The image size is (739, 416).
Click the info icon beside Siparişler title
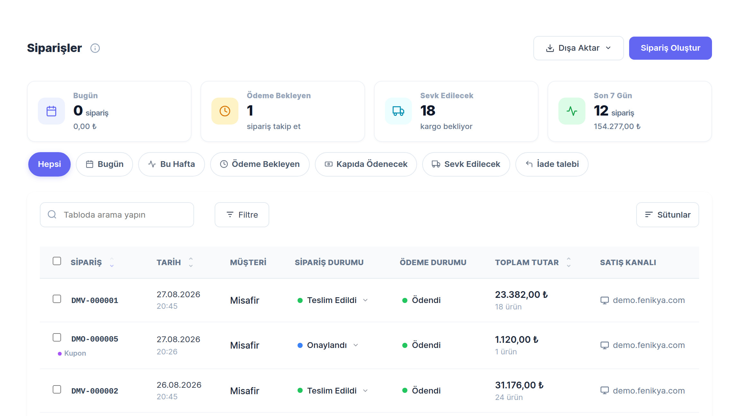pos(95,48)
